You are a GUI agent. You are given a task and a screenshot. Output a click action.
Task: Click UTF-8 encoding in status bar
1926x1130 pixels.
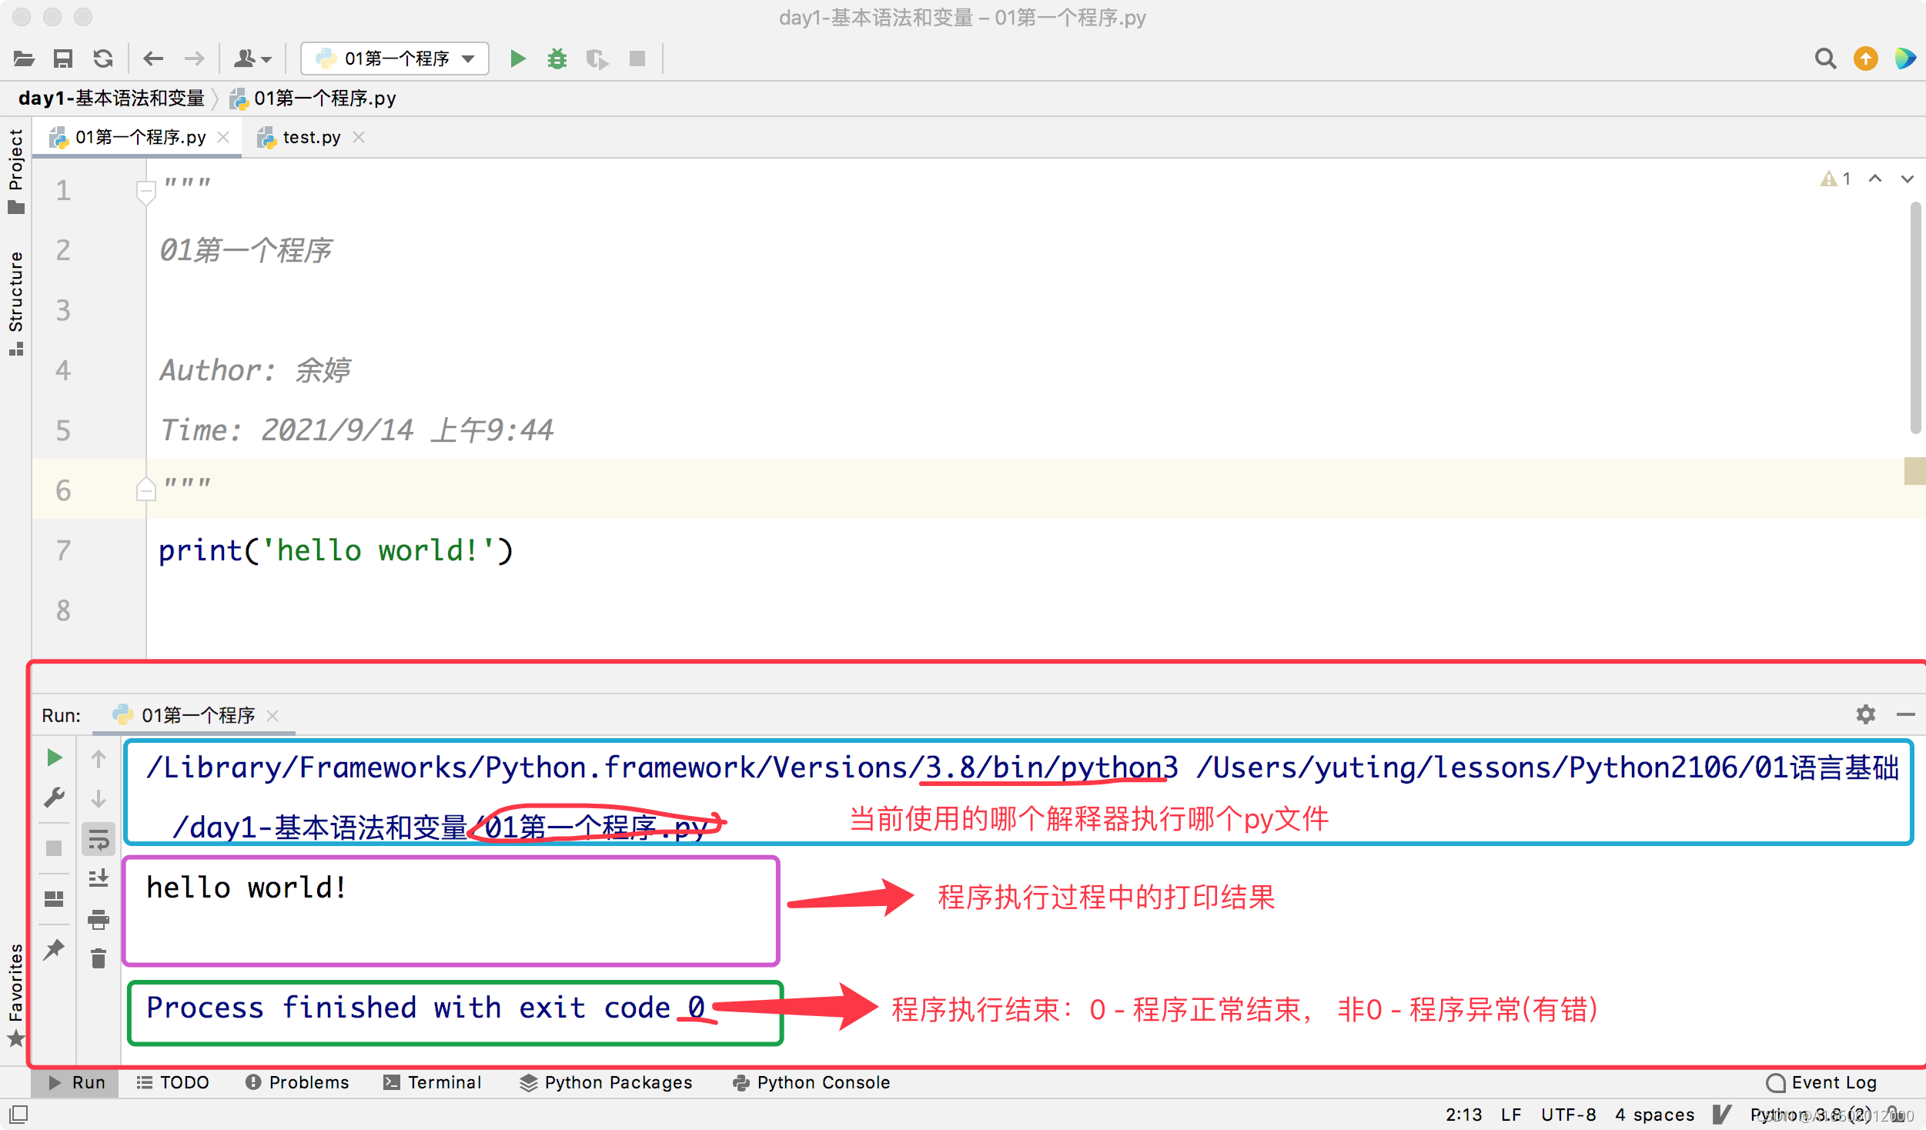1568,1115
